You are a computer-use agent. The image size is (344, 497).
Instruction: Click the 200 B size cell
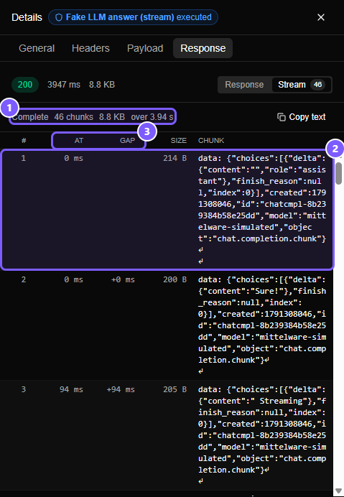[175, 279]
